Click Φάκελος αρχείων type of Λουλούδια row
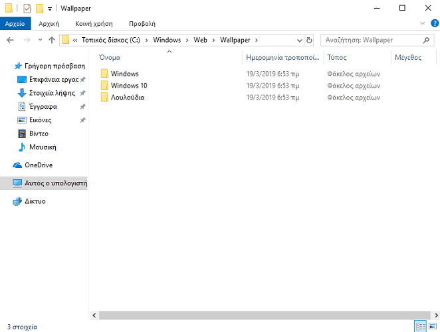The width and height of the screenshot is (440, 332). coord(354,98)
